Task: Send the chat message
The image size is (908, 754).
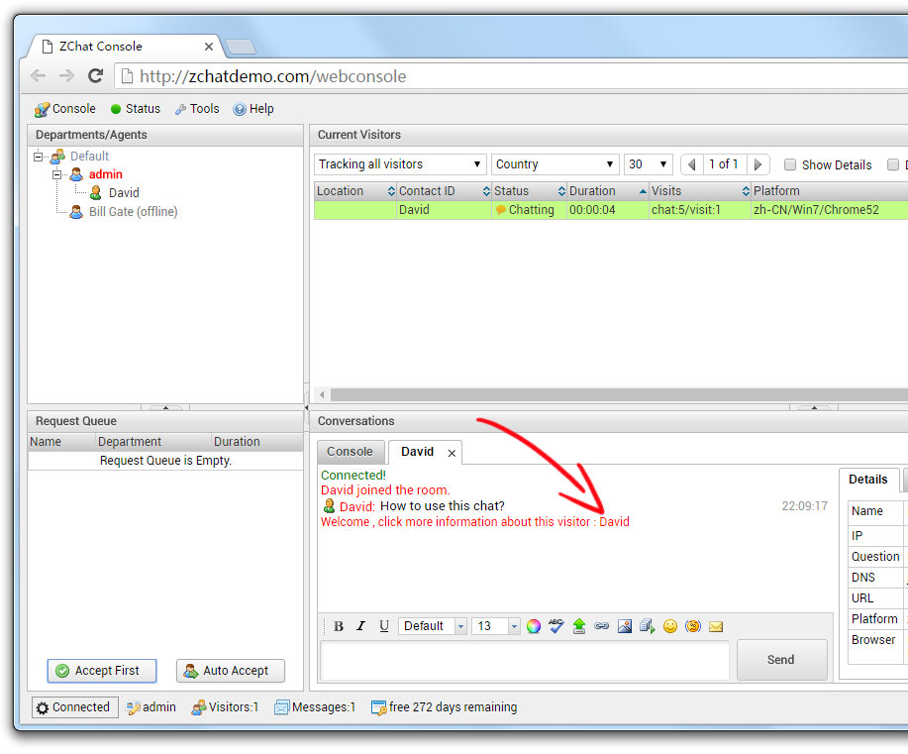Action: (781, 660)
